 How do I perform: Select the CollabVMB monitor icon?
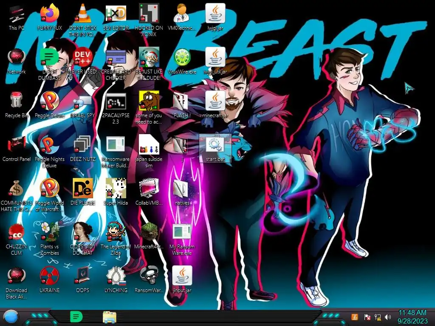149,192
